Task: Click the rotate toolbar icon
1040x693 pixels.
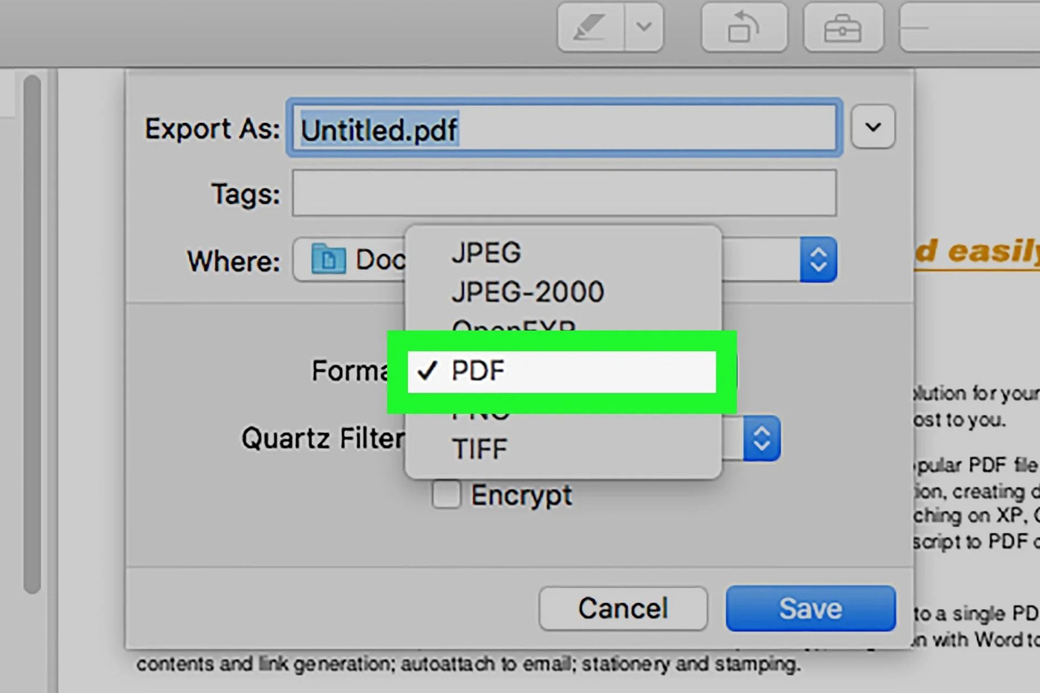Action: (744, 27)
